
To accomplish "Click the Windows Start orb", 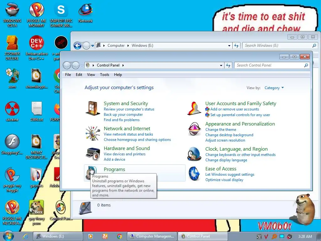I will point(8,236).
